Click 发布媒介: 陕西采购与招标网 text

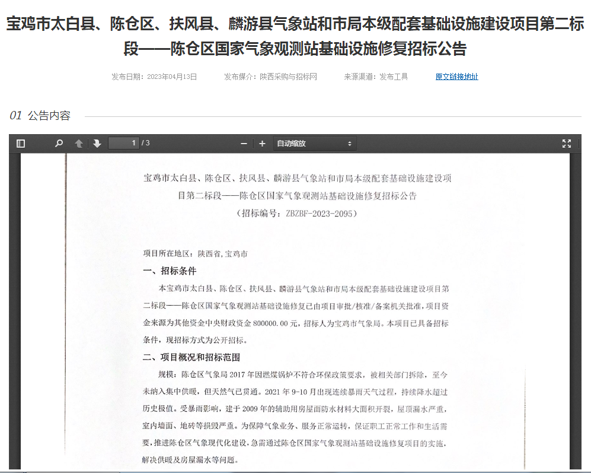271,77
